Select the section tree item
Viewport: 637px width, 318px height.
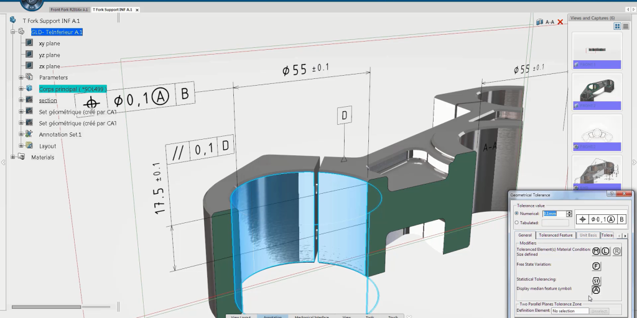click(48, 100)
